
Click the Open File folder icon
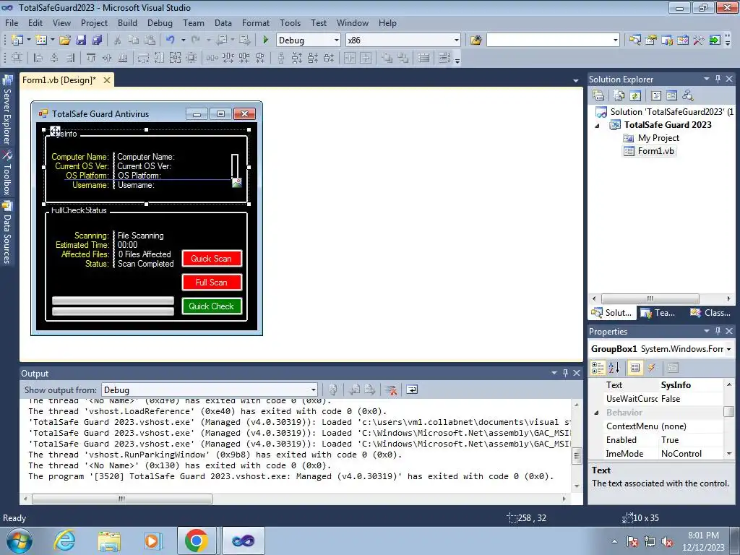click(x=65, y=40)
